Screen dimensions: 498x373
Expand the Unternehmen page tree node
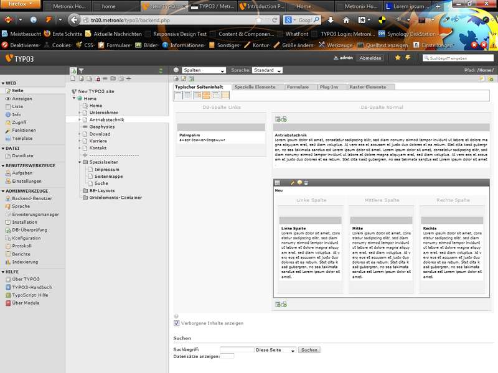click(80, 113)
